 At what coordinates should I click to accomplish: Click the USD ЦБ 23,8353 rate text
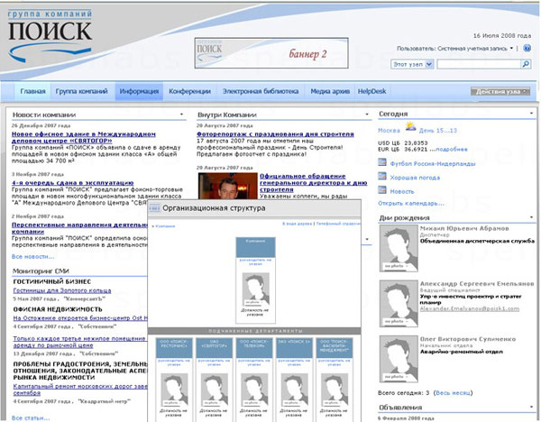click(403, 142)
